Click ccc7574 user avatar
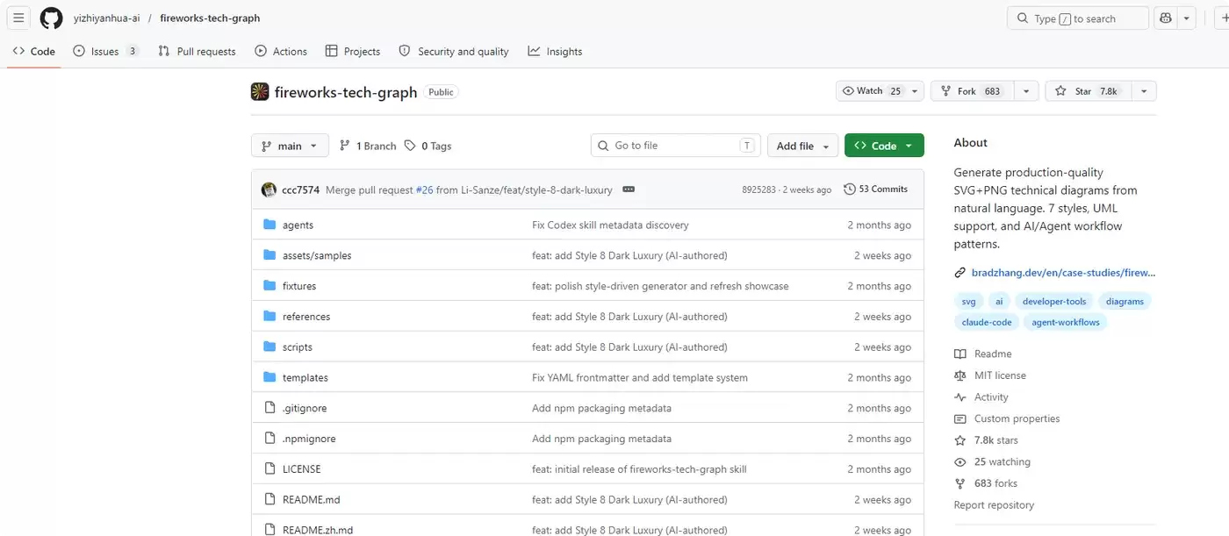Image resolution: width=1229 pixels, height=536 pixels. point(269,189)
